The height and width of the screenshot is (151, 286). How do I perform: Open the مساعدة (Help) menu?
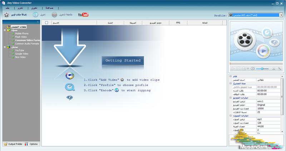(49, 8)
